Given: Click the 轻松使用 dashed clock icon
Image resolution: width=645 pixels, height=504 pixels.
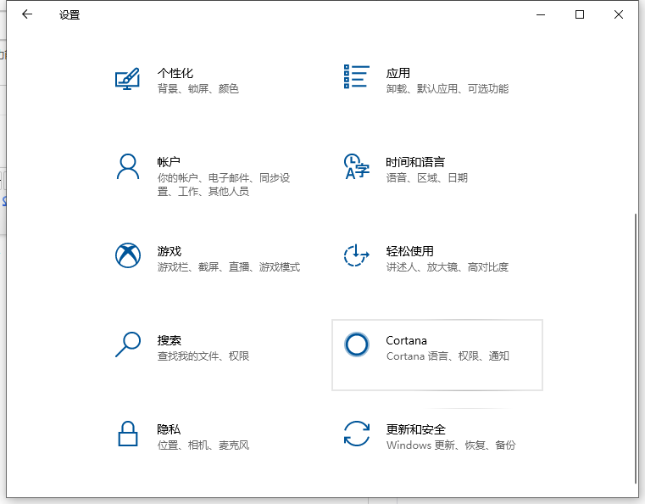Looking at the screenshot, I should 356,255.
